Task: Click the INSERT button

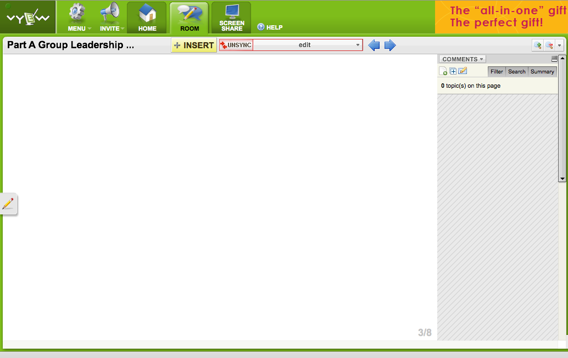Action: [194, 45]
